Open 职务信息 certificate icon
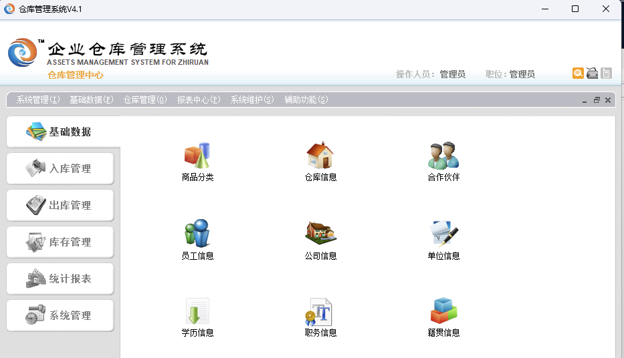 pos(320,311)
